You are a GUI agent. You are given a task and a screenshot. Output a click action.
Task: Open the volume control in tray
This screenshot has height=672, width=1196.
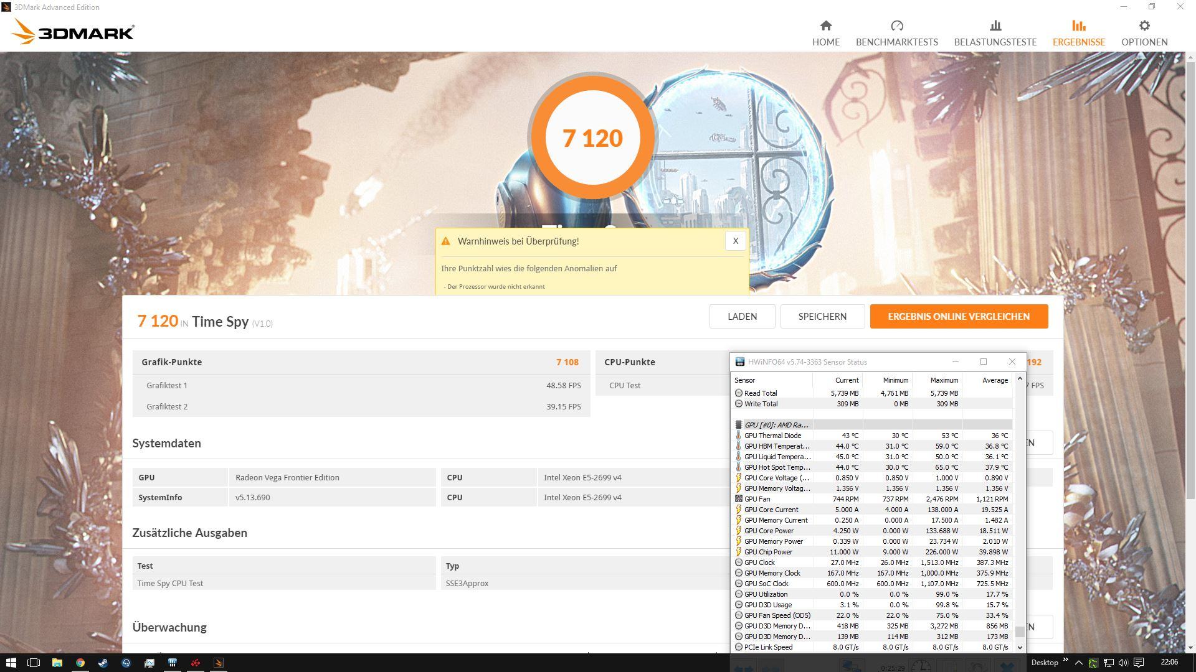click(1123, 663)
